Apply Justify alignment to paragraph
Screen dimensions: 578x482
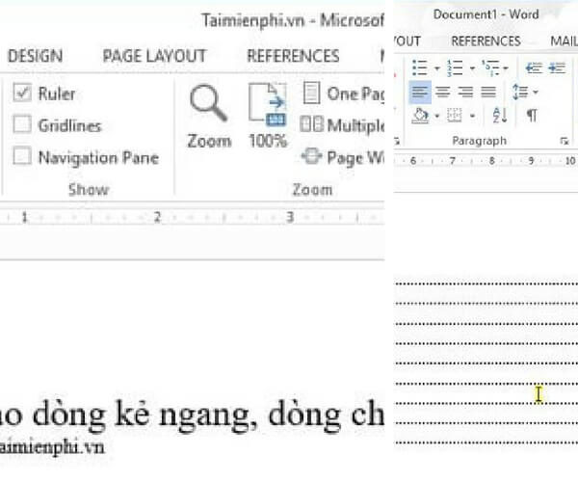[x=489, y=93]
